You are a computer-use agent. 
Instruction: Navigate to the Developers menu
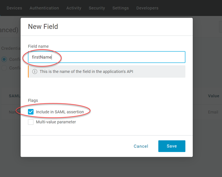click(147, 8)
